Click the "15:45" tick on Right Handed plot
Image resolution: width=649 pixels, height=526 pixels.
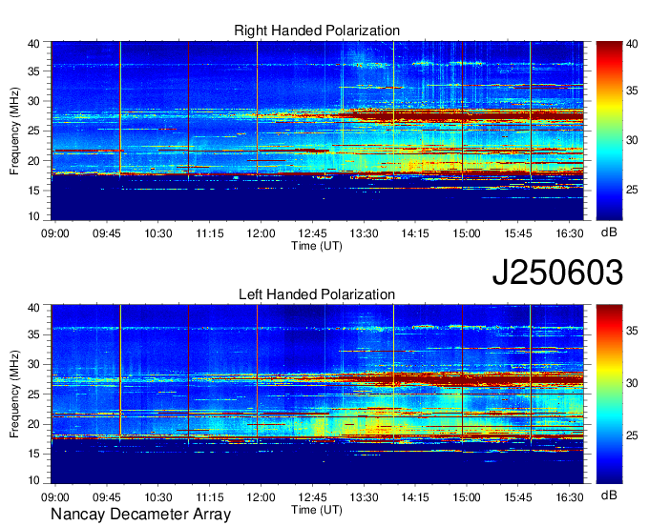click(518, 233)
